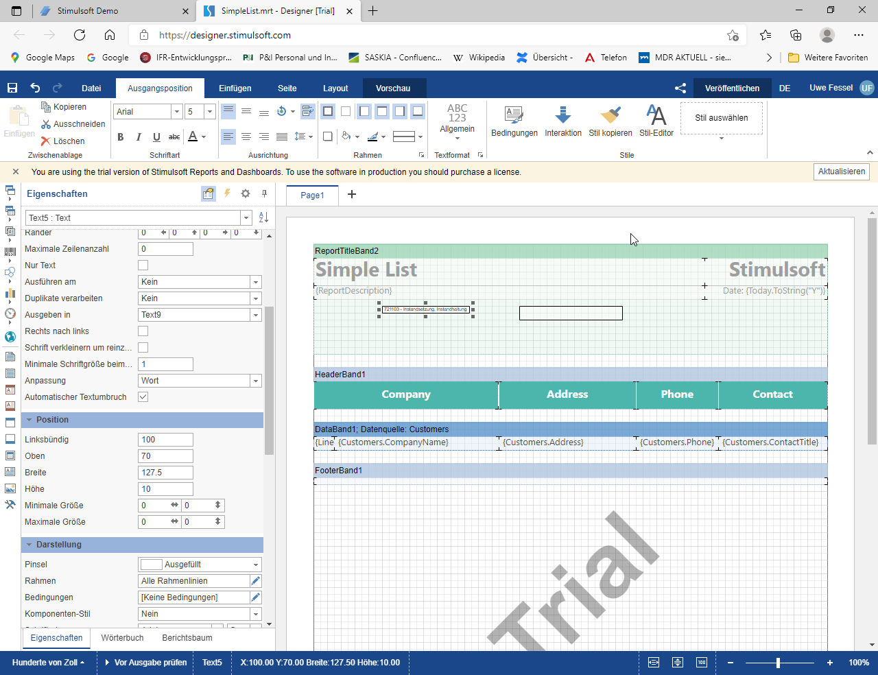Justify text alignment

click(282, 137)
